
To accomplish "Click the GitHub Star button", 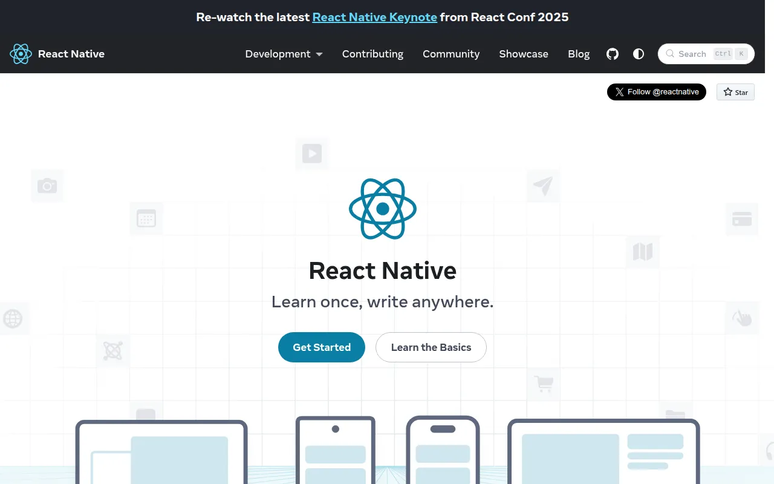I will (x=735, y=92).
